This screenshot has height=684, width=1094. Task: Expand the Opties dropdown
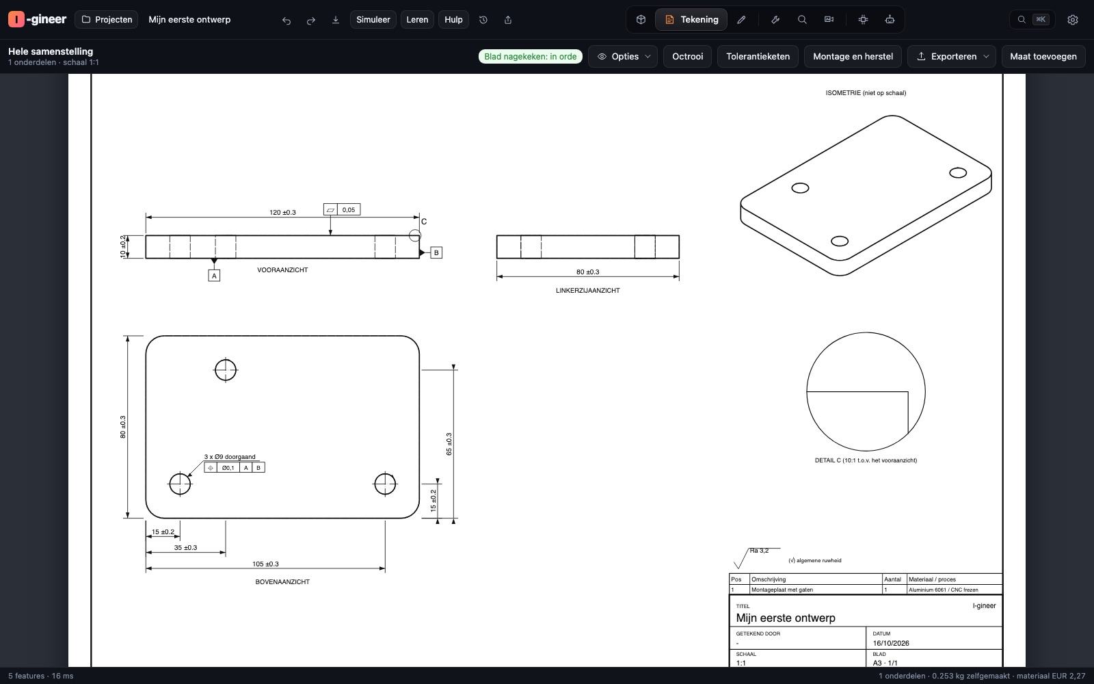click(623, 57)
